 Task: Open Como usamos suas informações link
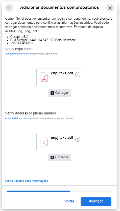[27, 181]
